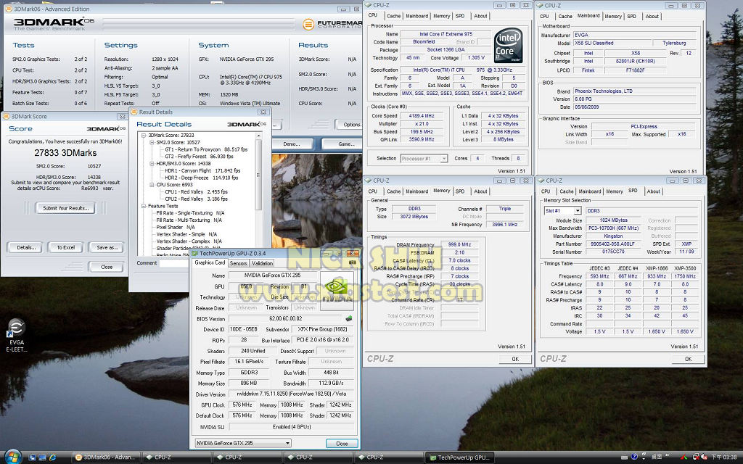Open TechPowerUp GPU-Z from the taskbar

[x=459, y=457]
